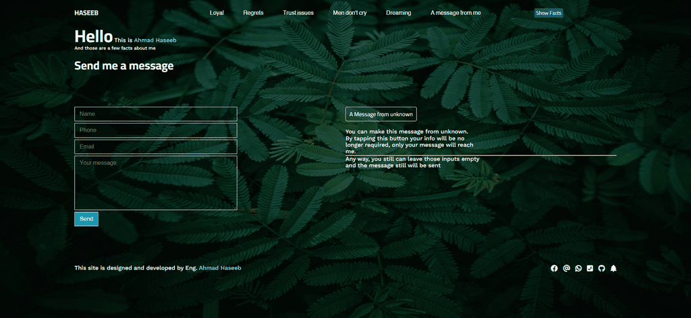Open Ahmad Haseeb link under Hello heading

point(155,40)
